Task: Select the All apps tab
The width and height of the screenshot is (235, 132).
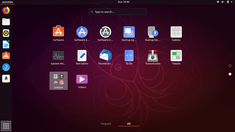Action: tap(129, 124)
